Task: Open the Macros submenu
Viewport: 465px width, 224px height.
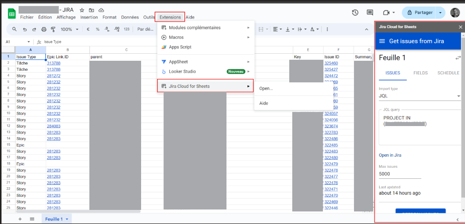Action: 206,37
